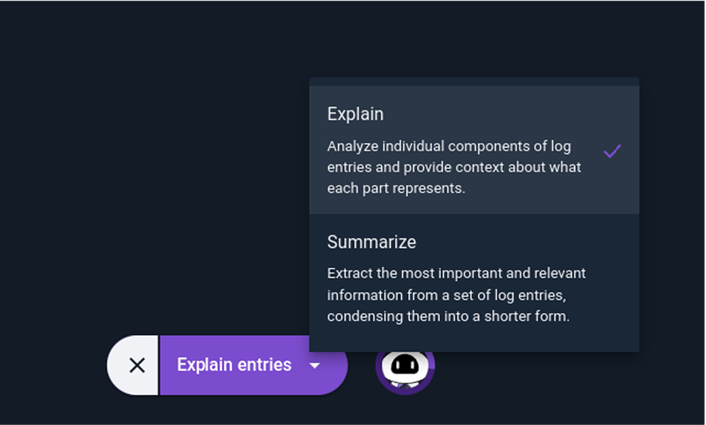The height and width of the screenshot is (425, 706).
Task: Click the X icon beside Explain entries
Action: click(137, 365)
